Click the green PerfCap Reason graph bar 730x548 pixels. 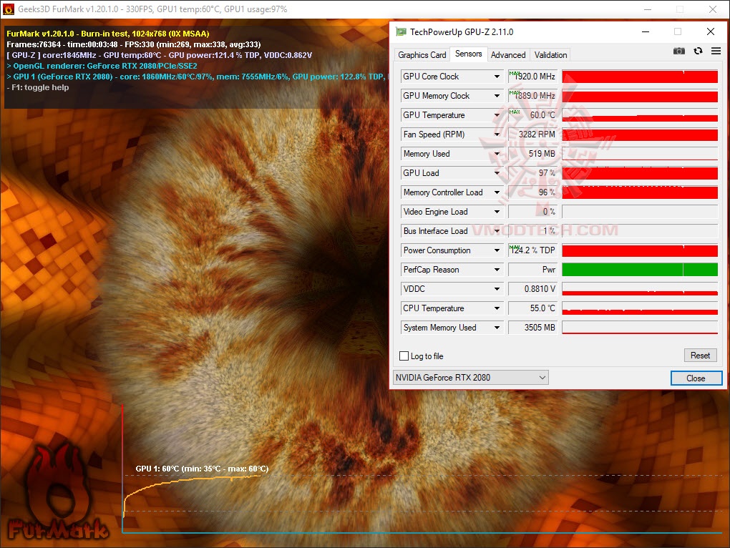point(640,269)
